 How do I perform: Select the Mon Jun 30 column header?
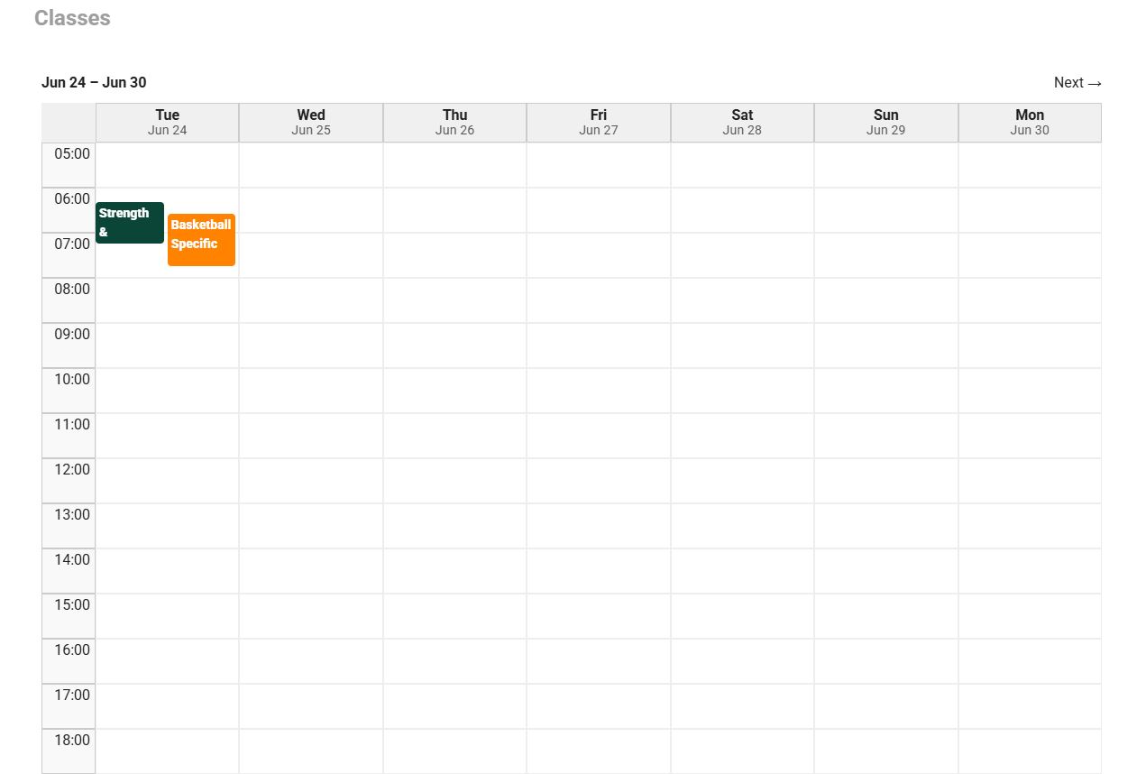(x=1030, y=123)
